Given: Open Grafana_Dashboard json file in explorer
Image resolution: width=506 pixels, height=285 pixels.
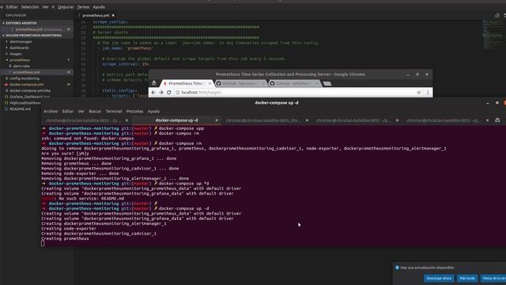Looking at the screenshot, I should click(29, 97).
